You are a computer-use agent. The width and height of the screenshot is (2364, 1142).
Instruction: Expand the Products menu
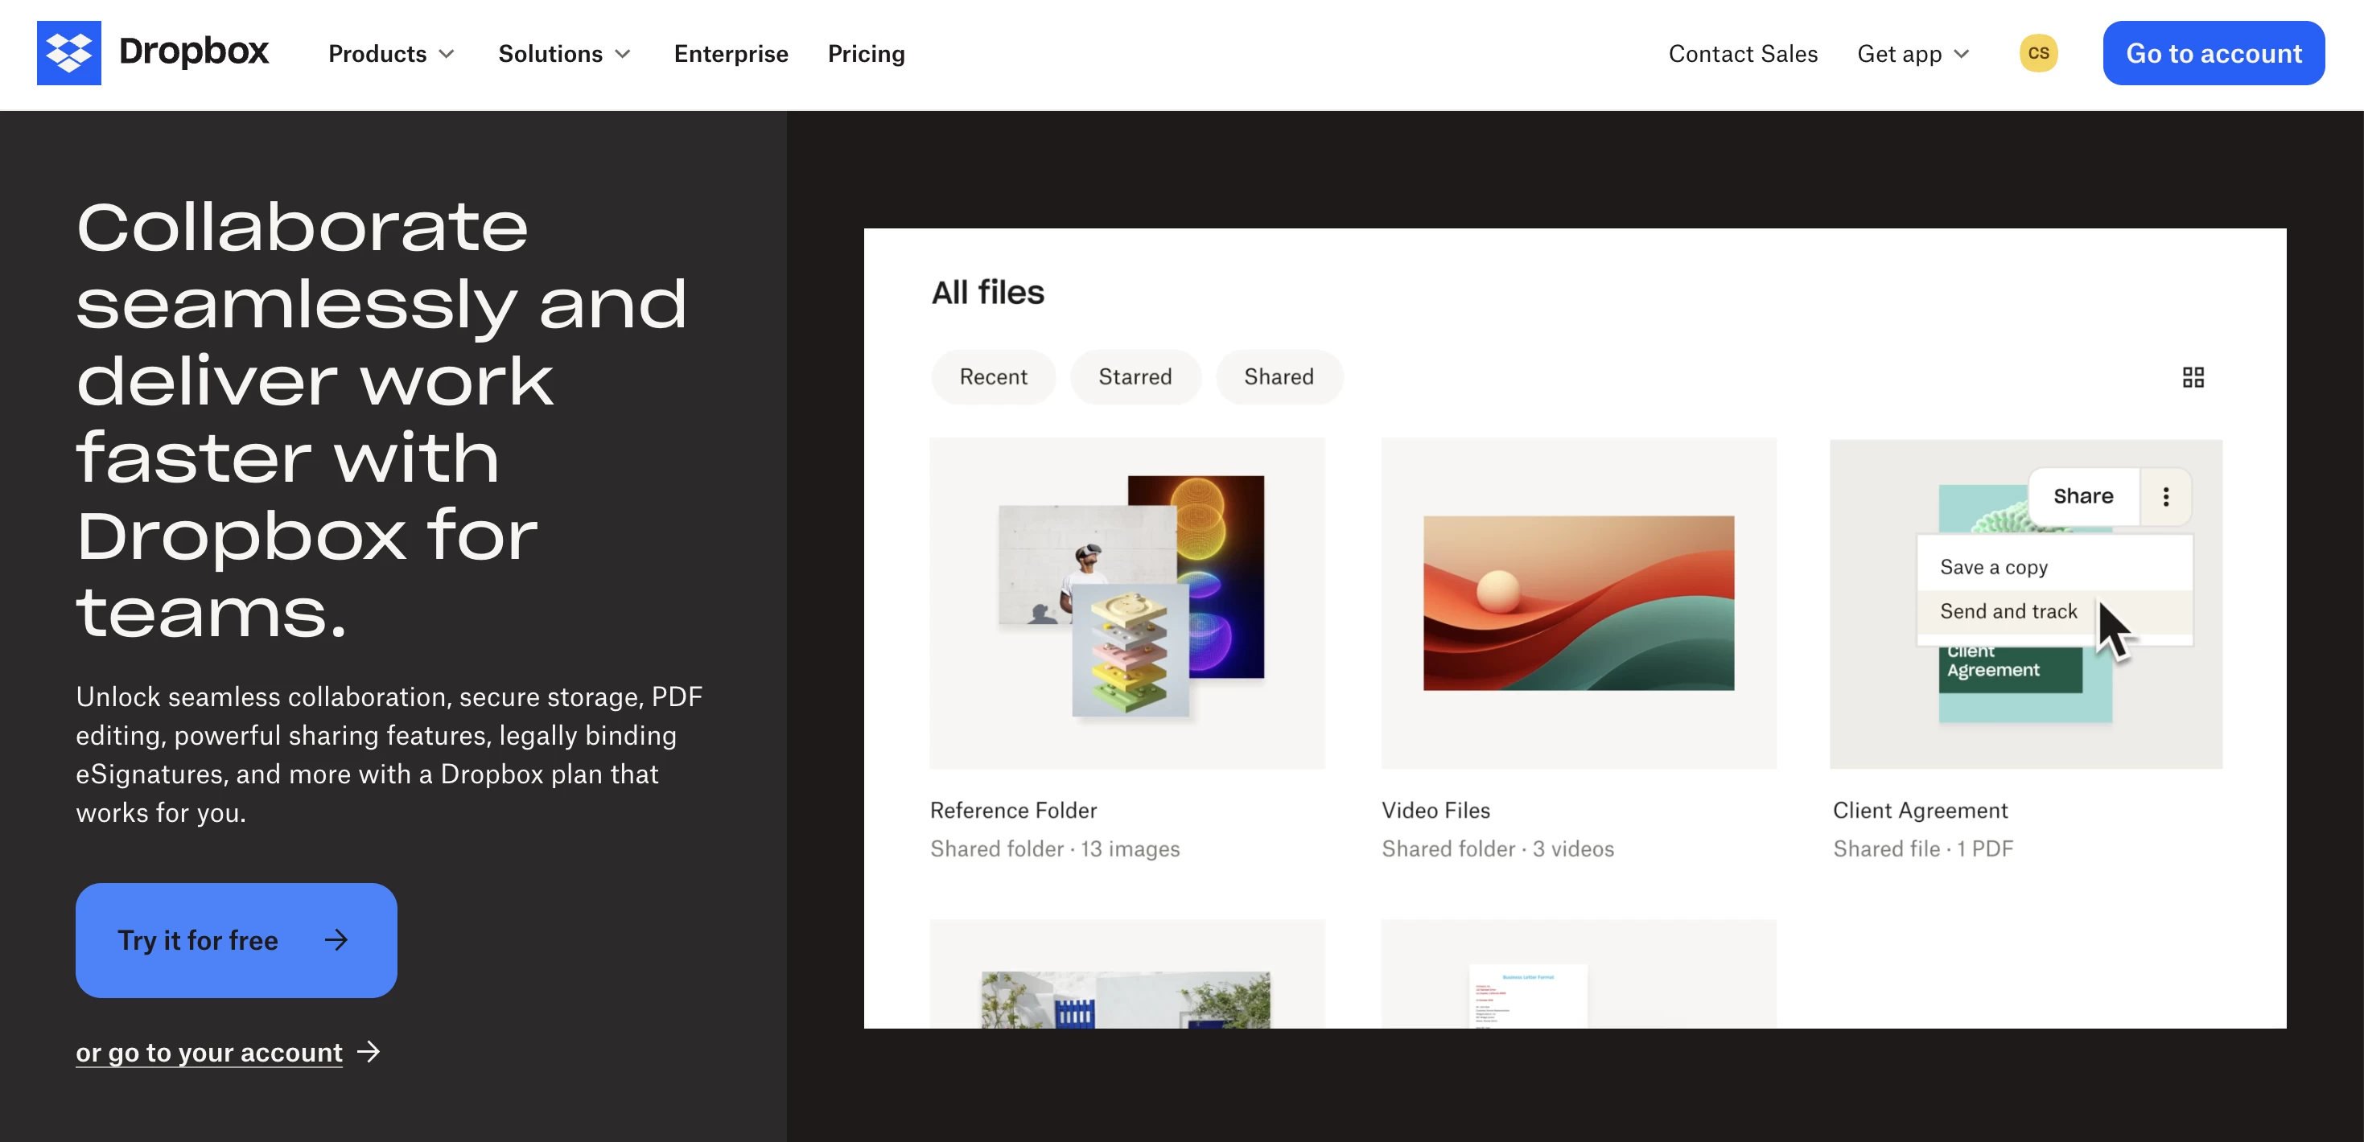(x=392, y=54)
